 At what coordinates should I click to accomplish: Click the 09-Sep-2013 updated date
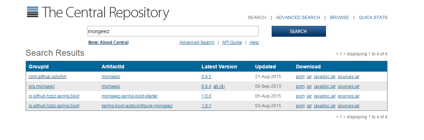[x=268, y=86]
